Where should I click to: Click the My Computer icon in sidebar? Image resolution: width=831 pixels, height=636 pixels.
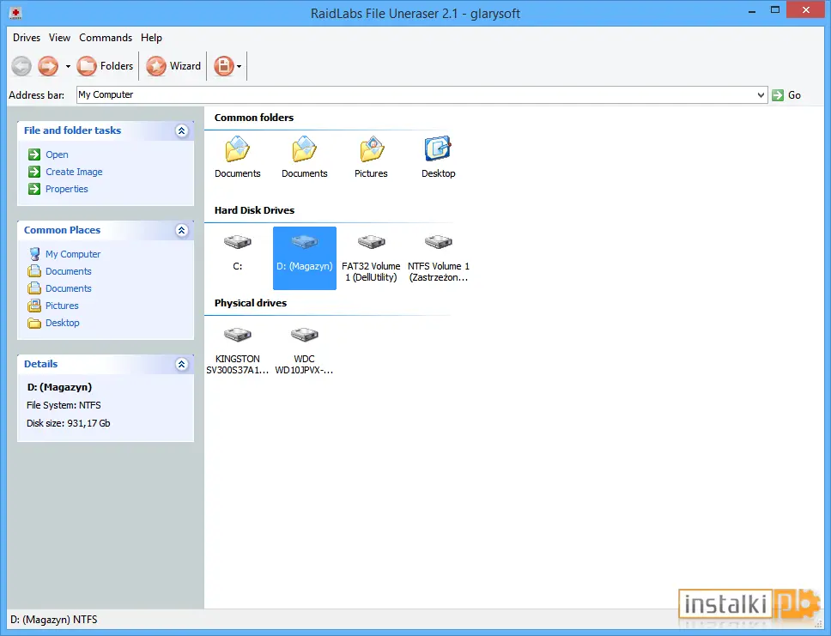tap(34, 254)
